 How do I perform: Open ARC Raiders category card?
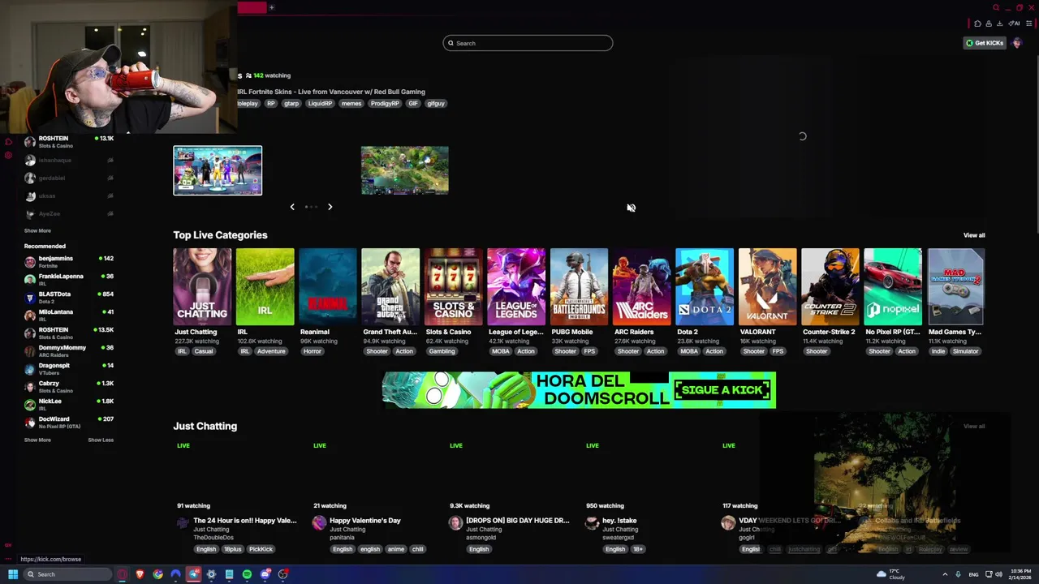[642, 287]
